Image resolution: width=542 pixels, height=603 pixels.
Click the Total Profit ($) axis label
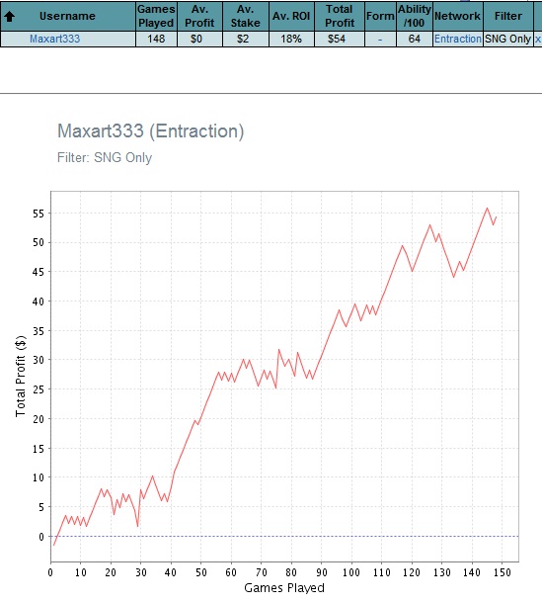[21, 377]
